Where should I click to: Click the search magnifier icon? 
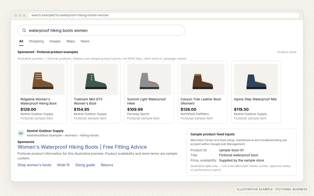pyautogui.click(x=24, y=31)
